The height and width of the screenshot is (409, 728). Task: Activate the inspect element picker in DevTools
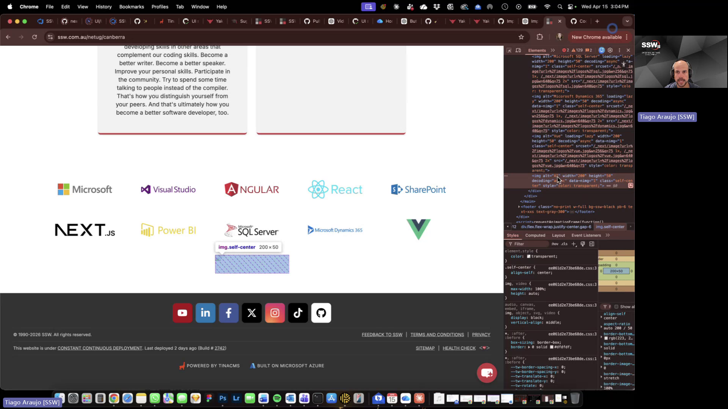click(509, 50)
